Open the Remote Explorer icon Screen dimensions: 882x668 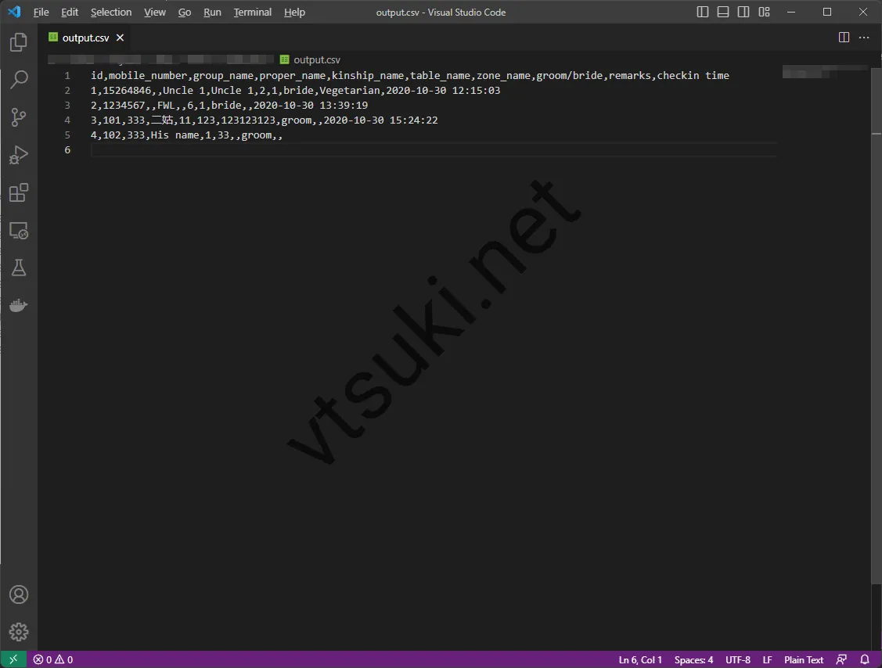[19, 230]
